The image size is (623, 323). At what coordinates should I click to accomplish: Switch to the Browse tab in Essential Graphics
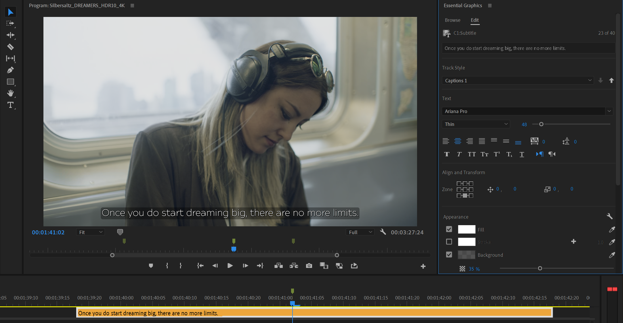452,20
